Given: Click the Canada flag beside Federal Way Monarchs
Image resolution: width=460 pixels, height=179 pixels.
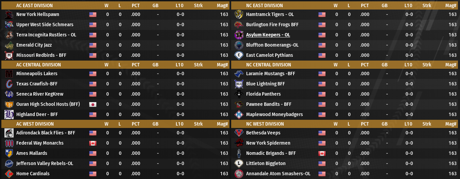Looking at the screenshot, I should coord(93,143).
